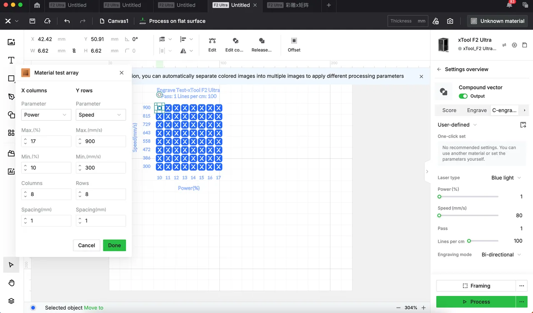
Task: Click the green Done button
Action: coord(115,245)
